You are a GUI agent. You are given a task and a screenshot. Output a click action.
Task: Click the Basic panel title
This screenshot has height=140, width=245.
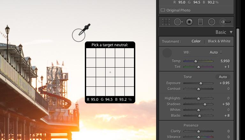pos(221,32)
